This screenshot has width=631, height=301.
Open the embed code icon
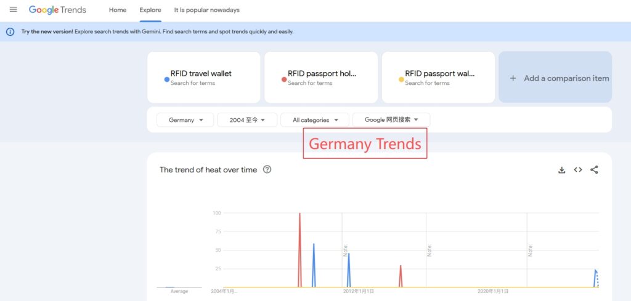(578, 170)
